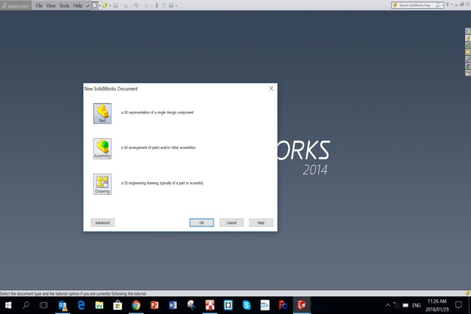Screen dimensions: 471x314
Task: Select the Drawing document type
Action: [x=102, y=184]
